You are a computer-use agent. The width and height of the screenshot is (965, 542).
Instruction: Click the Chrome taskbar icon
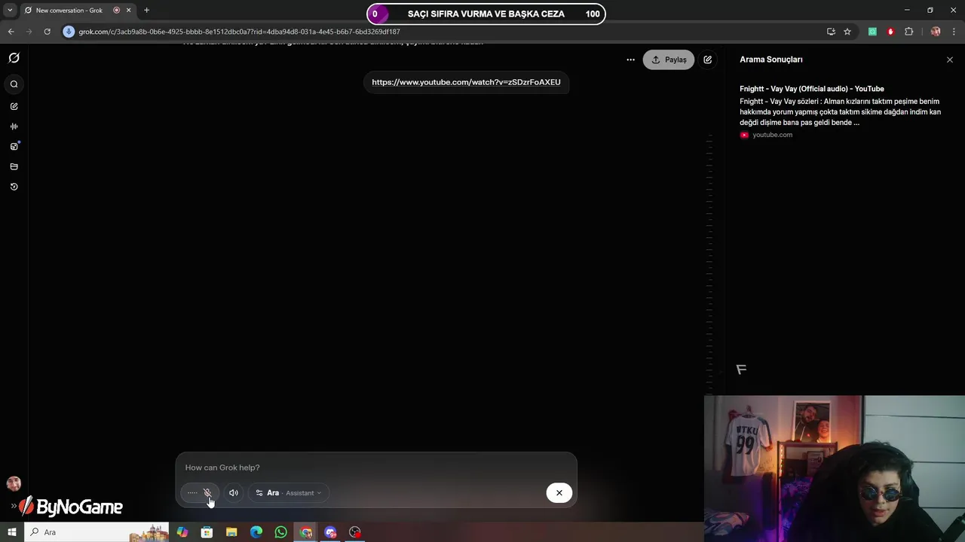pos(305,532)
